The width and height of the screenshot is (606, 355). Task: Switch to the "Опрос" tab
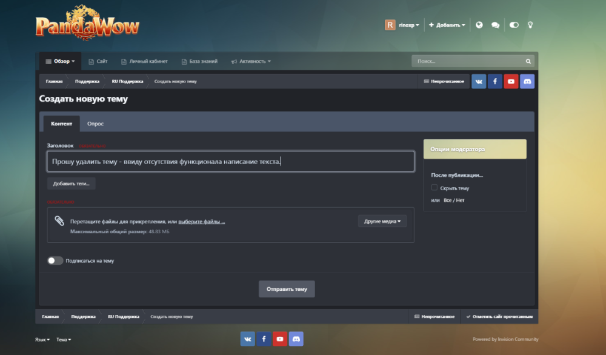95,124
